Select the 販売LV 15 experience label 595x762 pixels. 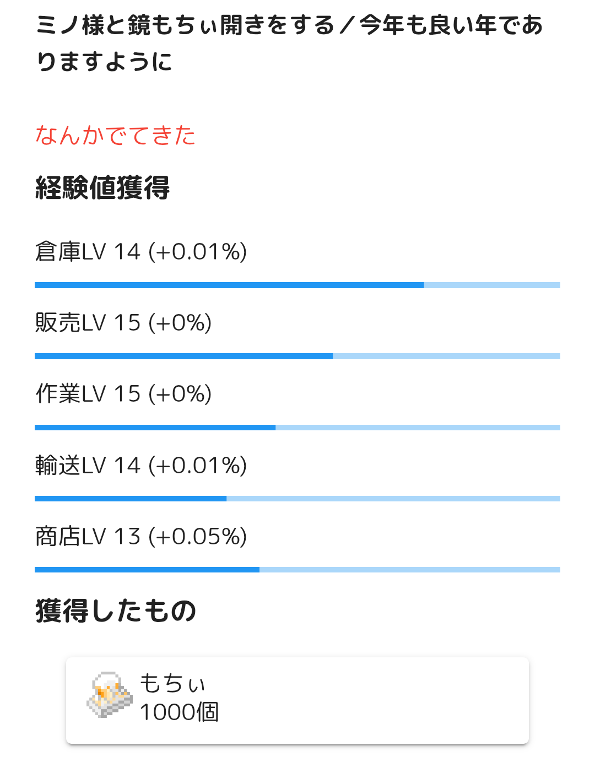[123, 323]
